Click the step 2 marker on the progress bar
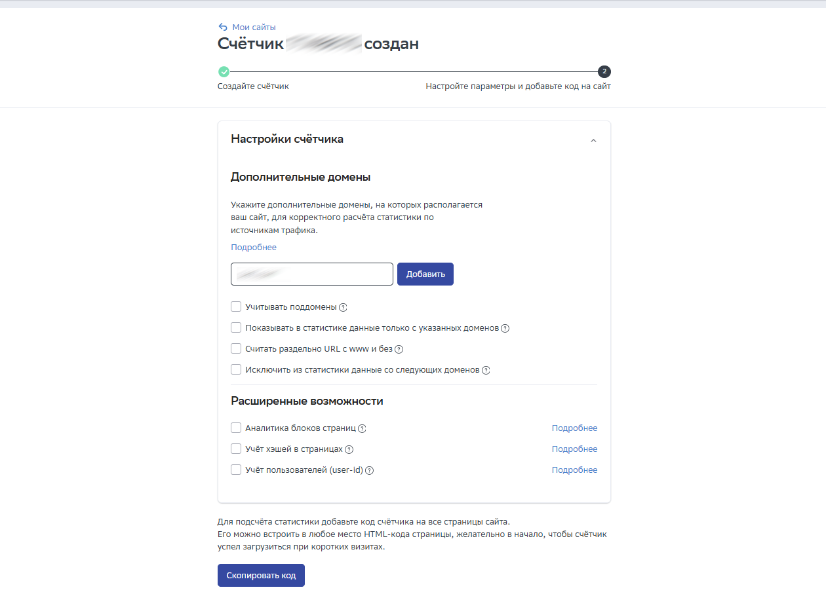This screenshot has width=826, height=594. [x=604, y=71]
